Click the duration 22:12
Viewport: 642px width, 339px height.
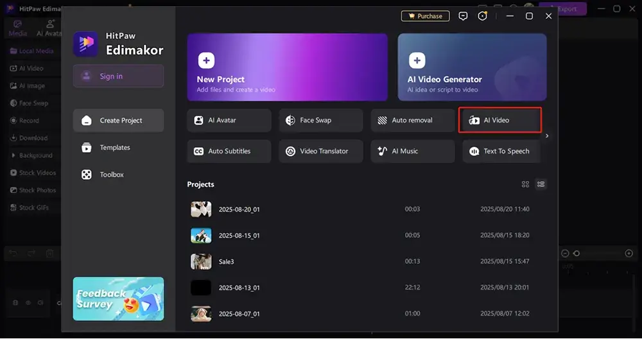click(x=412, y=288)
